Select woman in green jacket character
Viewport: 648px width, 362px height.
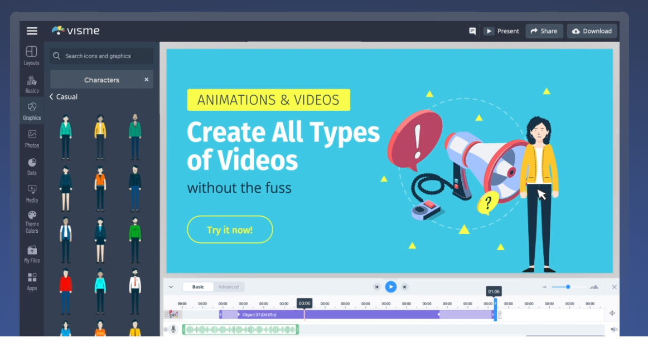coord(66,137)
